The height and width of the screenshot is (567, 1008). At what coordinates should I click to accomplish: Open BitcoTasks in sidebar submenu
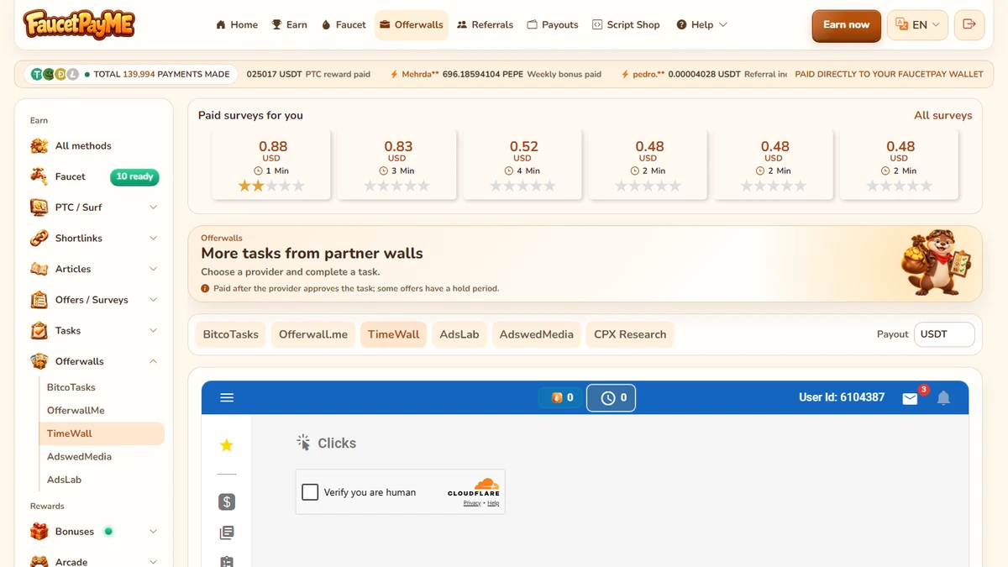pyautogui.click(x=71, y=387)
